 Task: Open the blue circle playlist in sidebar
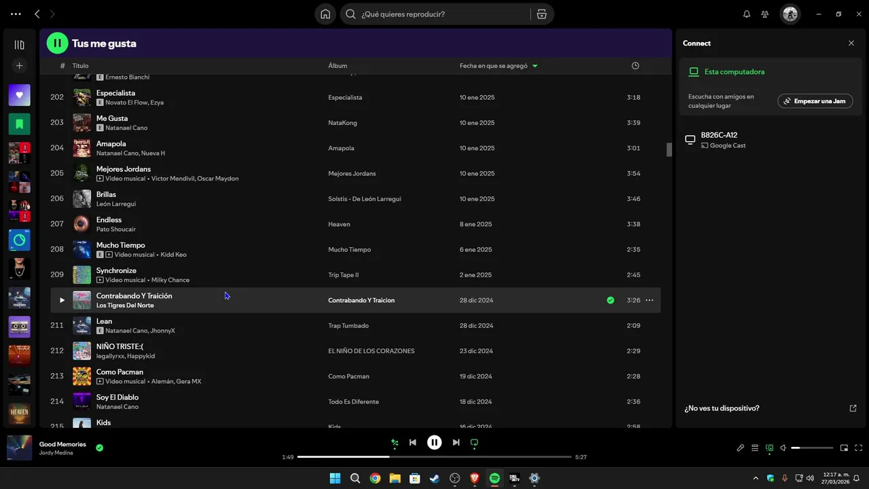pos(19,240)
